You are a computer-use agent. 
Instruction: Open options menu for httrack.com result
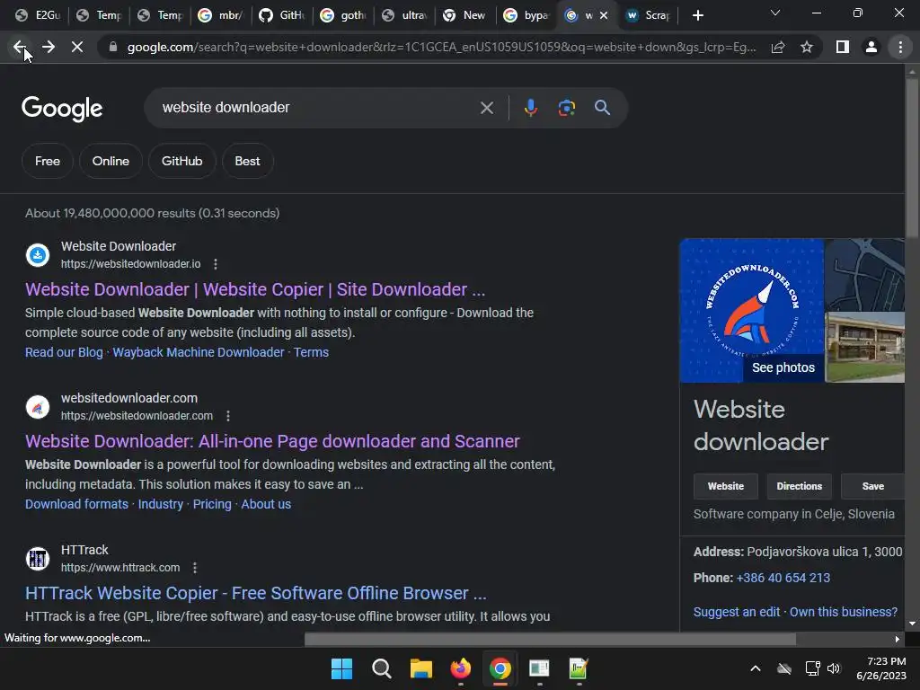[195, 568]
